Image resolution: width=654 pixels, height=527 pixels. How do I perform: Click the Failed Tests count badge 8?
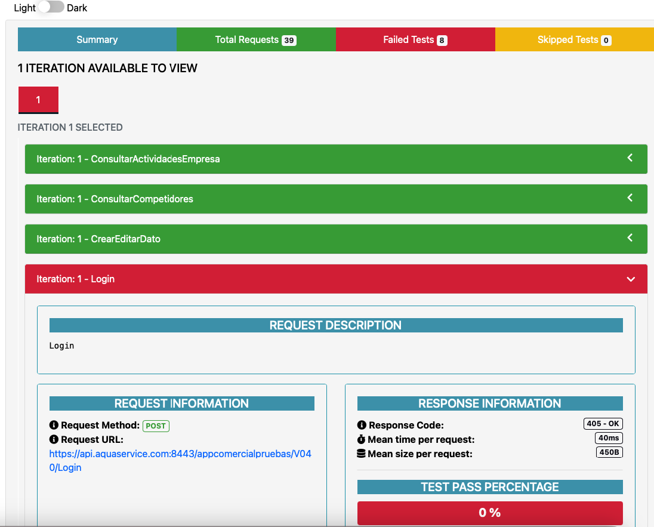pyautogui.click(x=442, y=41)
